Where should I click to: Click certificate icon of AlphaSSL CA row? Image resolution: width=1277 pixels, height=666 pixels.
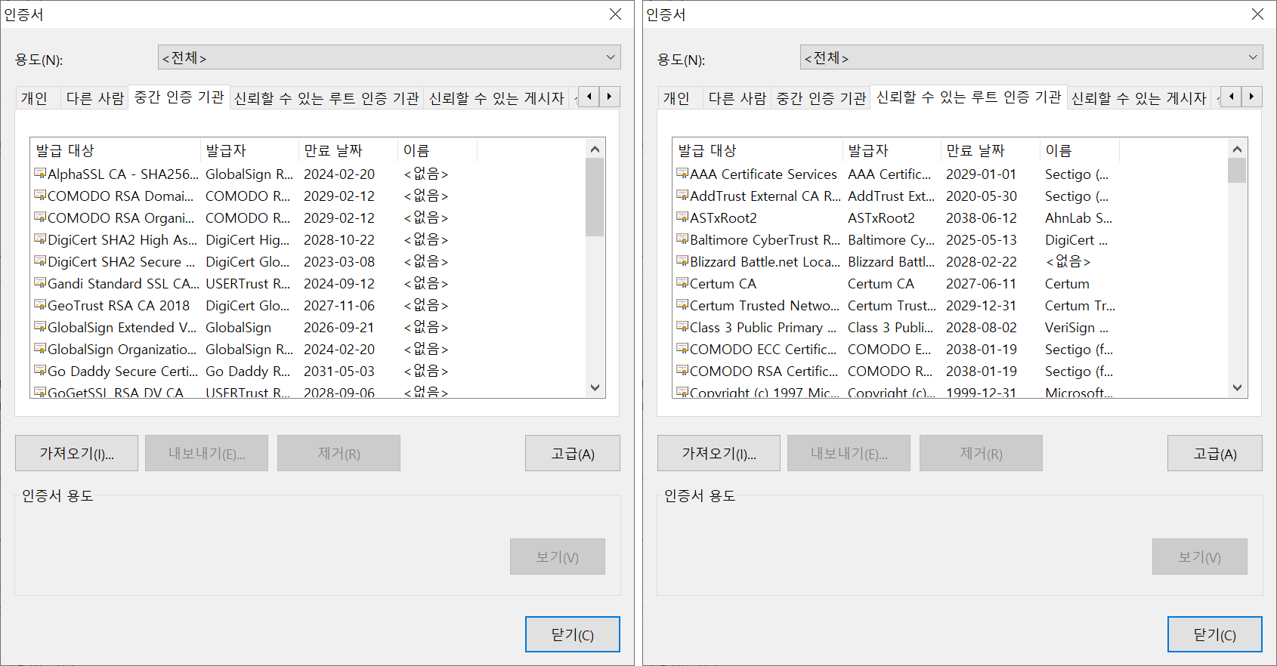click(40, 174)
